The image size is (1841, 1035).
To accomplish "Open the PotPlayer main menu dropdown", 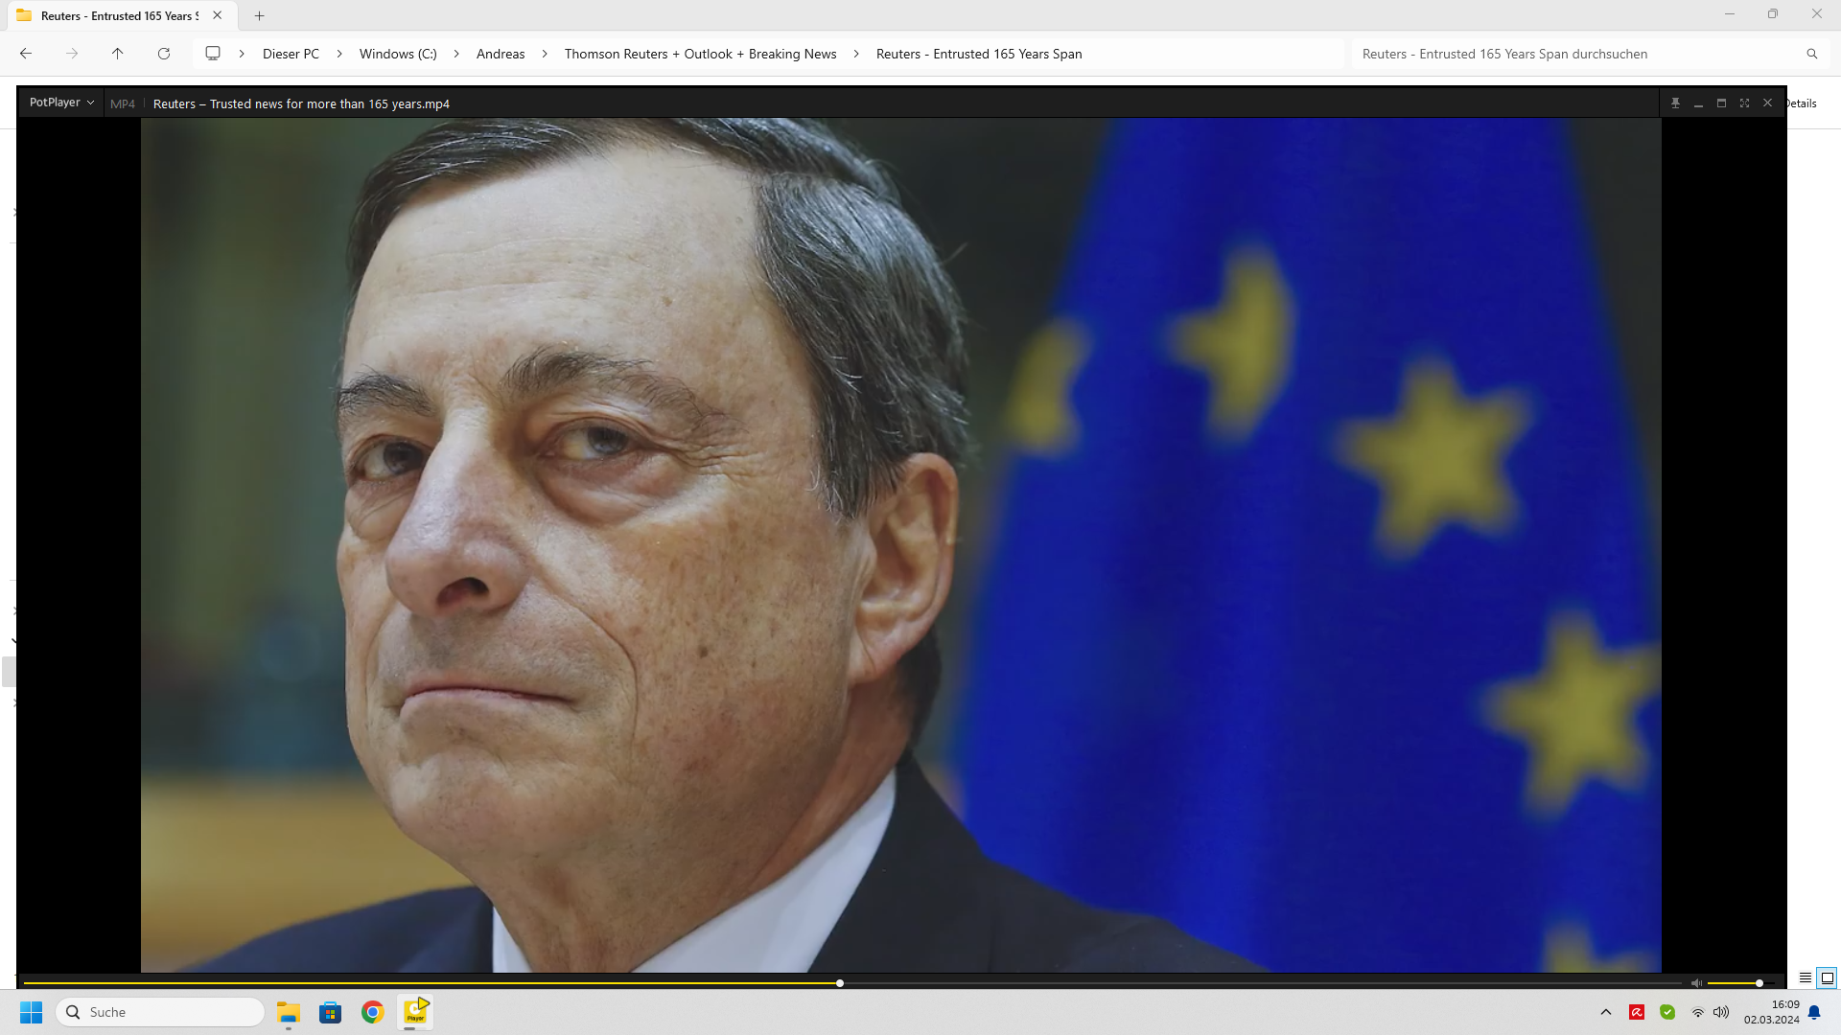I will point(61,103).
